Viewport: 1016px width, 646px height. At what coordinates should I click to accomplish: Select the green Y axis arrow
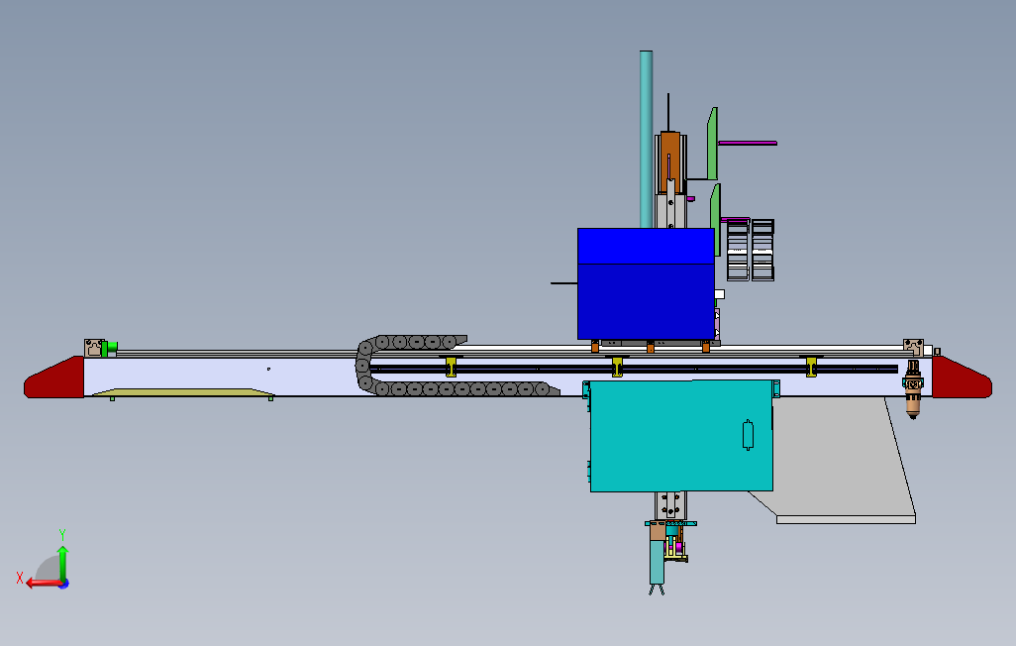pos(62,563)
